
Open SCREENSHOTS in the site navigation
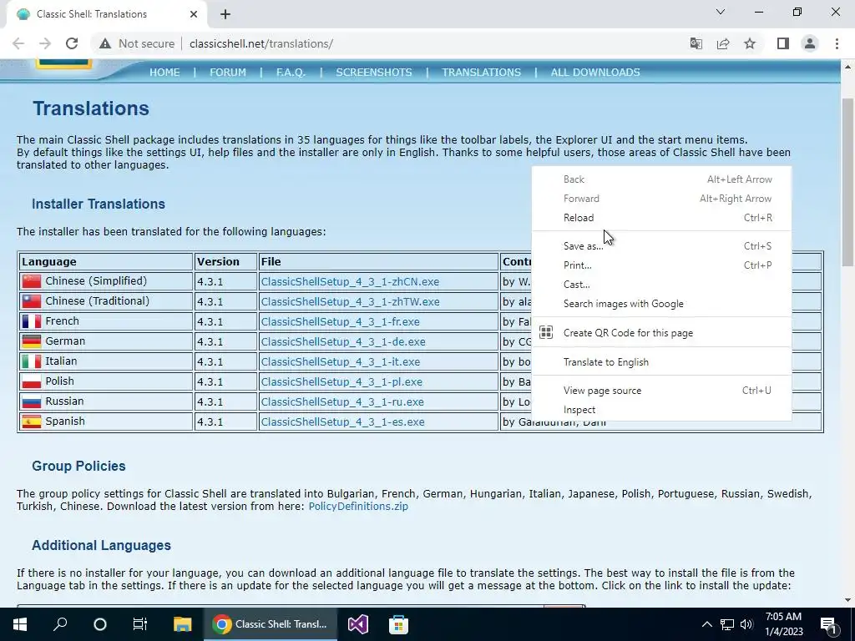pyautogui.click(x=374, y=72)
